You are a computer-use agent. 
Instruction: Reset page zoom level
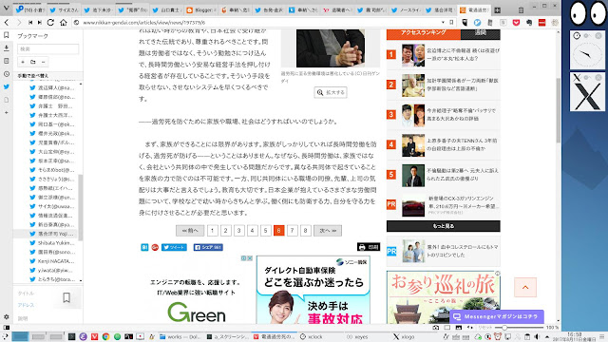pos(485,328)
